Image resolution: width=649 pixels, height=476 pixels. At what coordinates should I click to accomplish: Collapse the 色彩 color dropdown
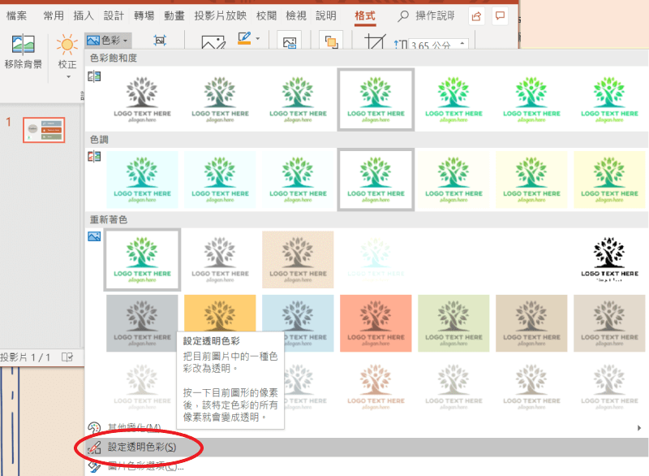pyautogui.click(x=109, y=40)
